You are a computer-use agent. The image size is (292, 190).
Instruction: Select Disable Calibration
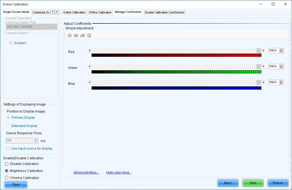(6, 164)
